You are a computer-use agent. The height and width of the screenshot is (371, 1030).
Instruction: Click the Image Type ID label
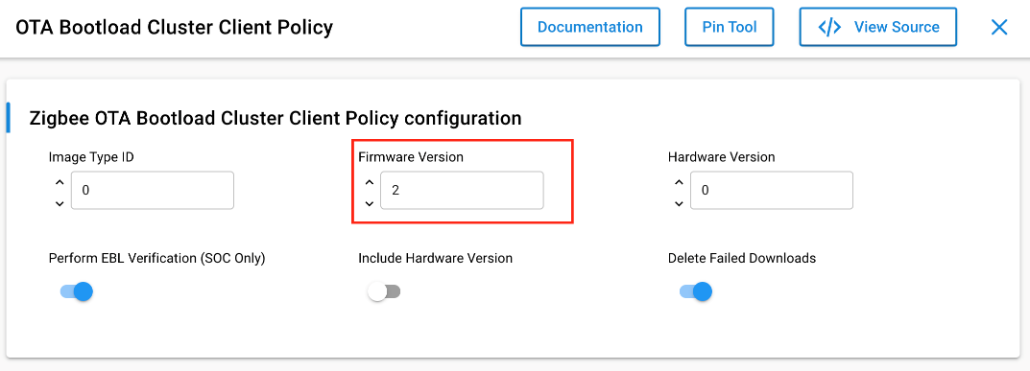point(91,157)
